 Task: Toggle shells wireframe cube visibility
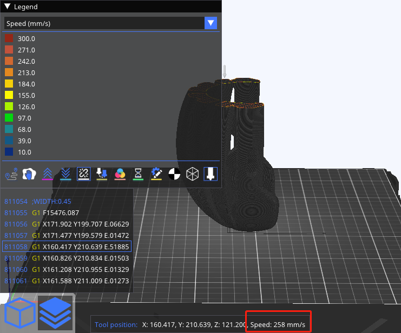coord(192,174)
